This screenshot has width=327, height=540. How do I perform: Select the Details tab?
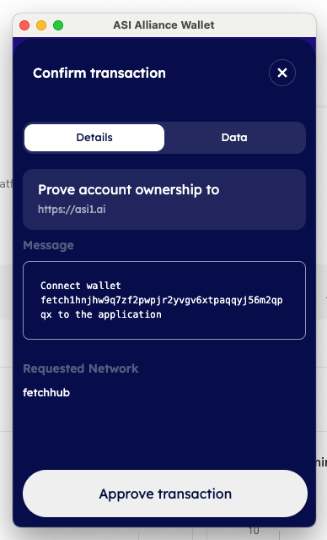(x=94, y=138)
